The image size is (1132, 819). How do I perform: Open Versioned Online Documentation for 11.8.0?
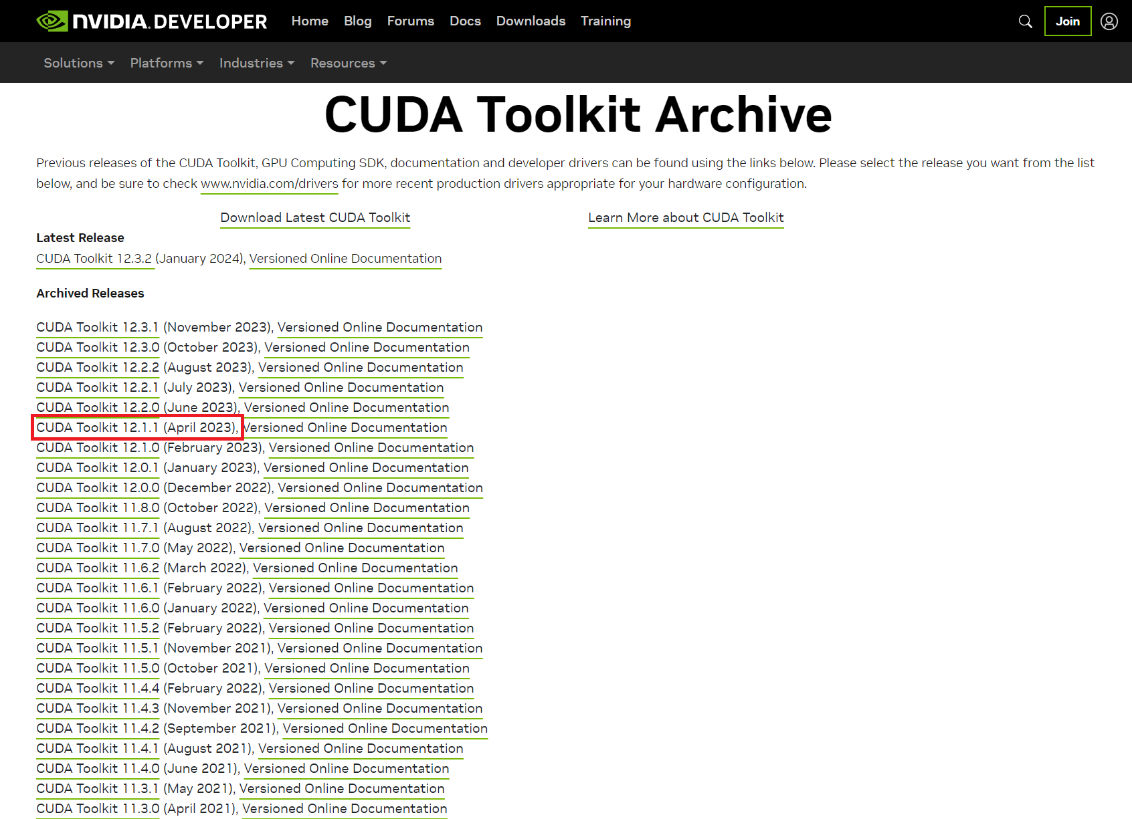(367, 508)
